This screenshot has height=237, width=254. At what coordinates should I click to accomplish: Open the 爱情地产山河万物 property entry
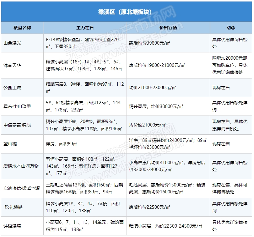(x=21, y=166)
